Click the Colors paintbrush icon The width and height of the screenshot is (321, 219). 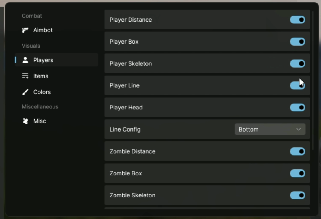point(25,92)
